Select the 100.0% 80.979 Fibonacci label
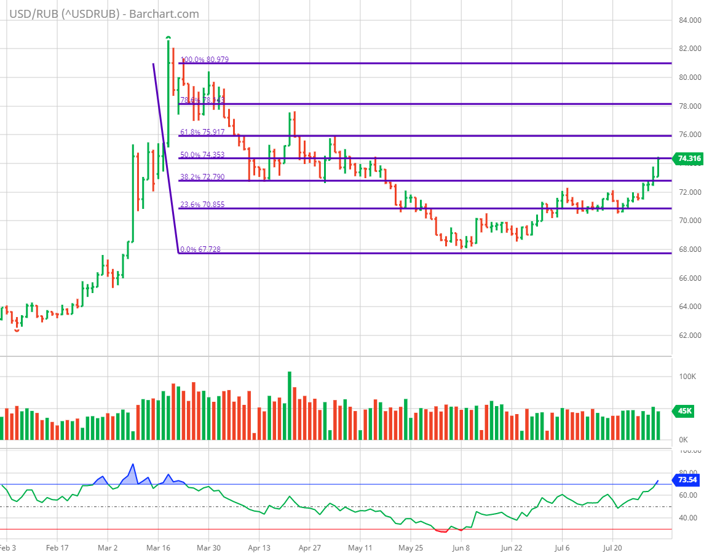This screenshot has height=556, width=704. pyautogui.click(x=205, y=59)
